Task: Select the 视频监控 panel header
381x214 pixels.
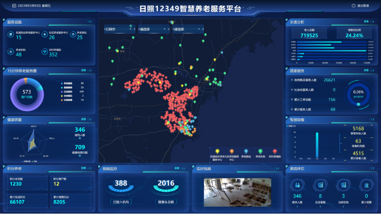Action: (x=110, y=169)
